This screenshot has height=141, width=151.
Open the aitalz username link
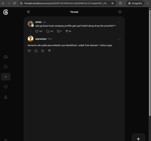(x=38, y=22)
